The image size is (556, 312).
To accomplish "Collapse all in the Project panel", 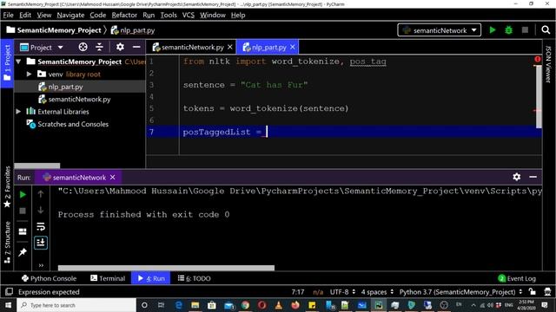I will [x=99, y=47].
